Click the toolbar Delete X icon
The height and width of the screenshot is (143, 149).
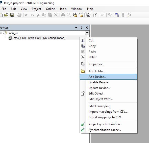coord(56,15)
